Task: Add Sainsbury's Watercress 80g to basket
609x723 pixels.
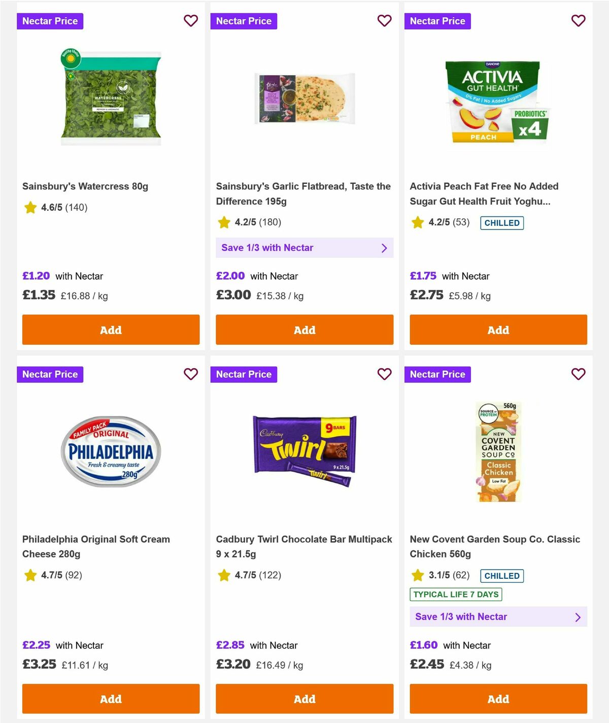Action: point(111,330)
